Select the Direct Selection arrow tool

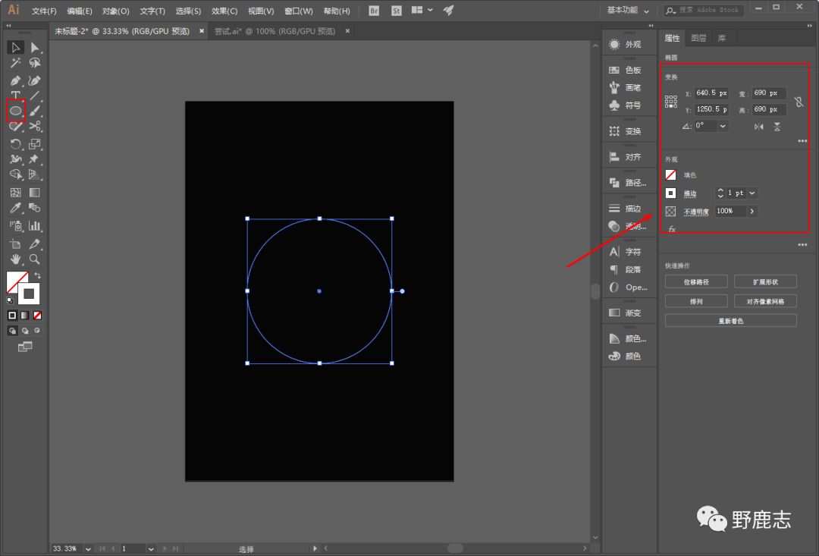[35, 48]
